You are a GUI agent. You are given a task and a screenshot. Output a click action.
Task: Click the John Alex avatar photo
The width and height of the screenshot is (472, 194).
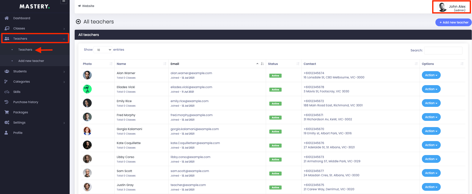pyautogui.click(x=442, y=7)
